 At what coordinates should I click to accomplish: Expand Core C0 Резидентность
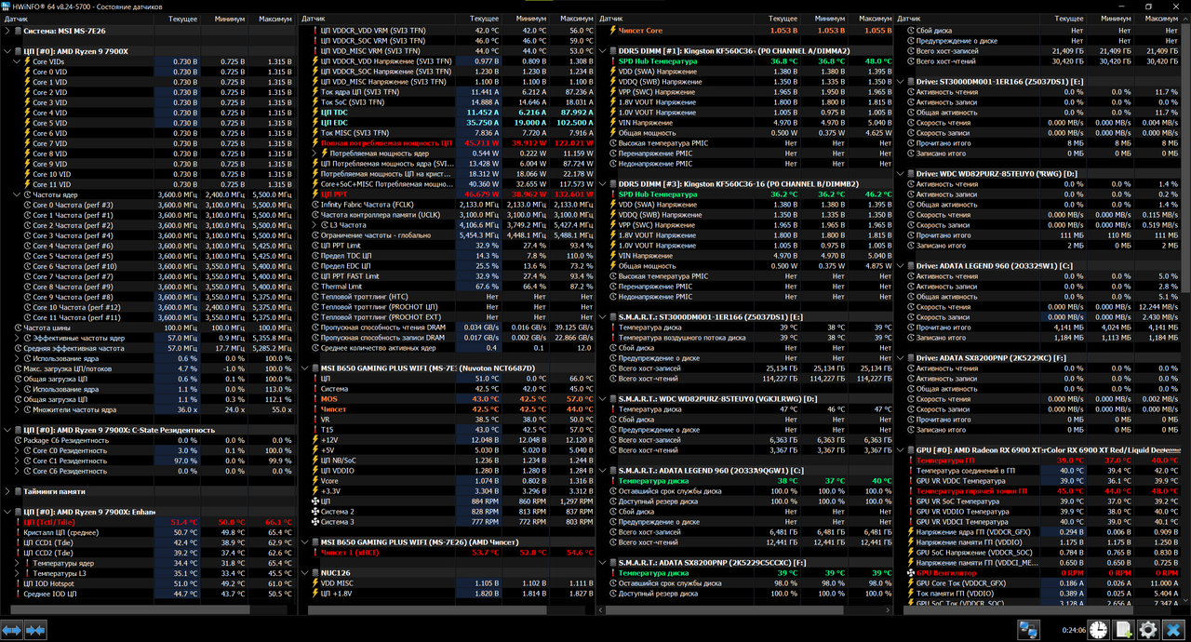tap(17, 450)
